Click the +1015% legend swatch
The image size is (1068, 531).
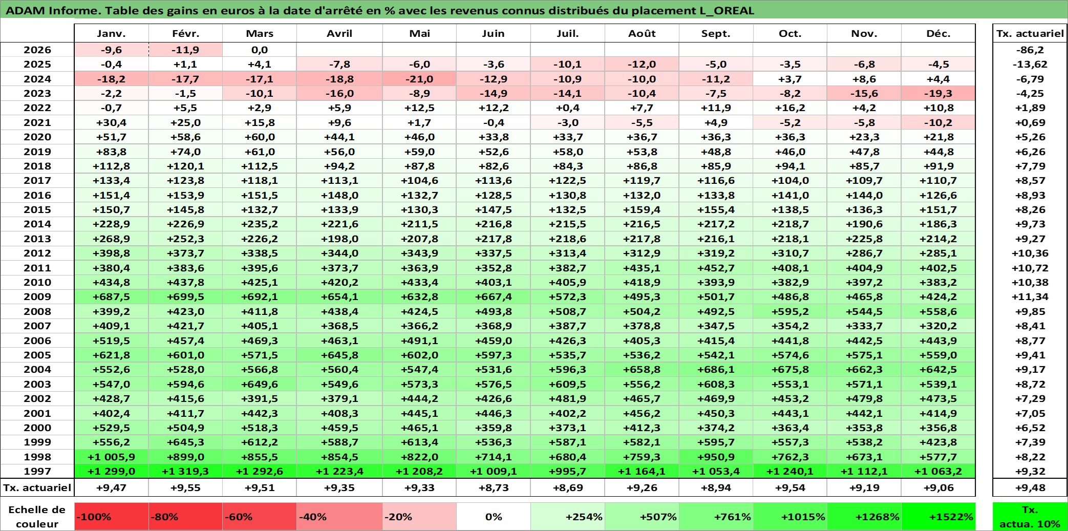point(790,516)
